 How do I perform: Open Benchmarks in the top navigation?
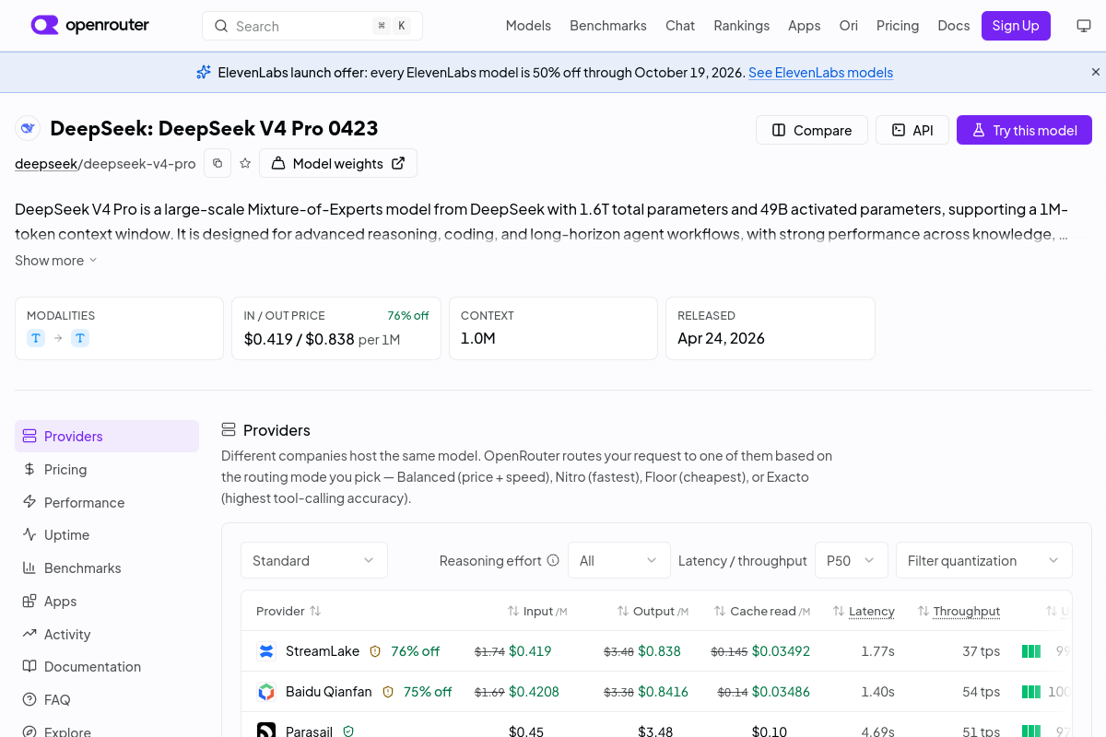pos(608,26)
